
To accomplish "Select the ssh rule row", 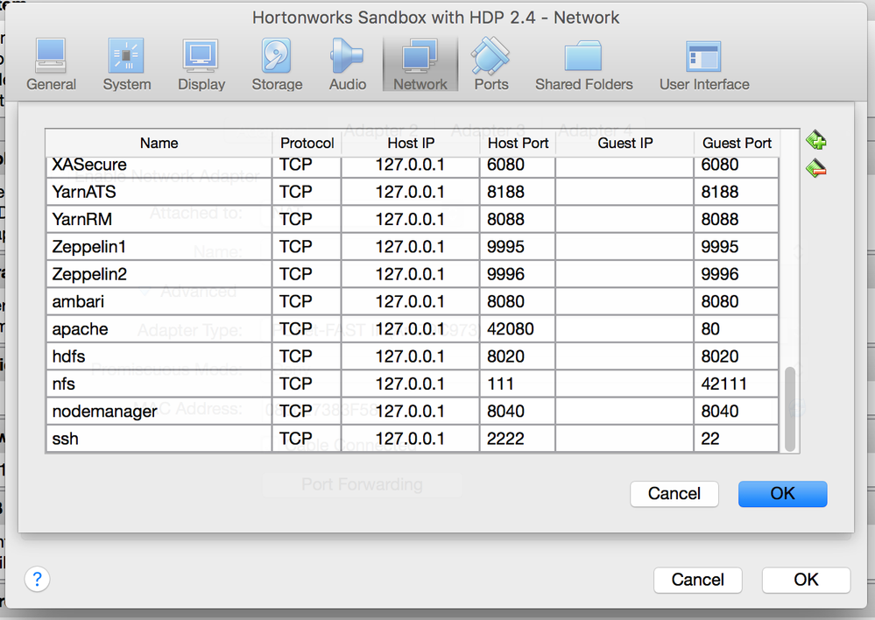I will pos(158,439).
